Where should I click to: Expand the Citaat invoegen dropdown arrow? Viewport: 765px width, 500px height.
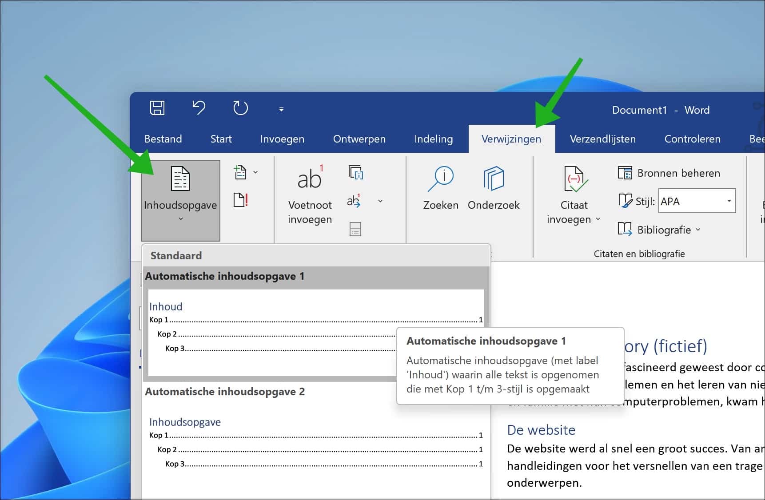point(598,220)
